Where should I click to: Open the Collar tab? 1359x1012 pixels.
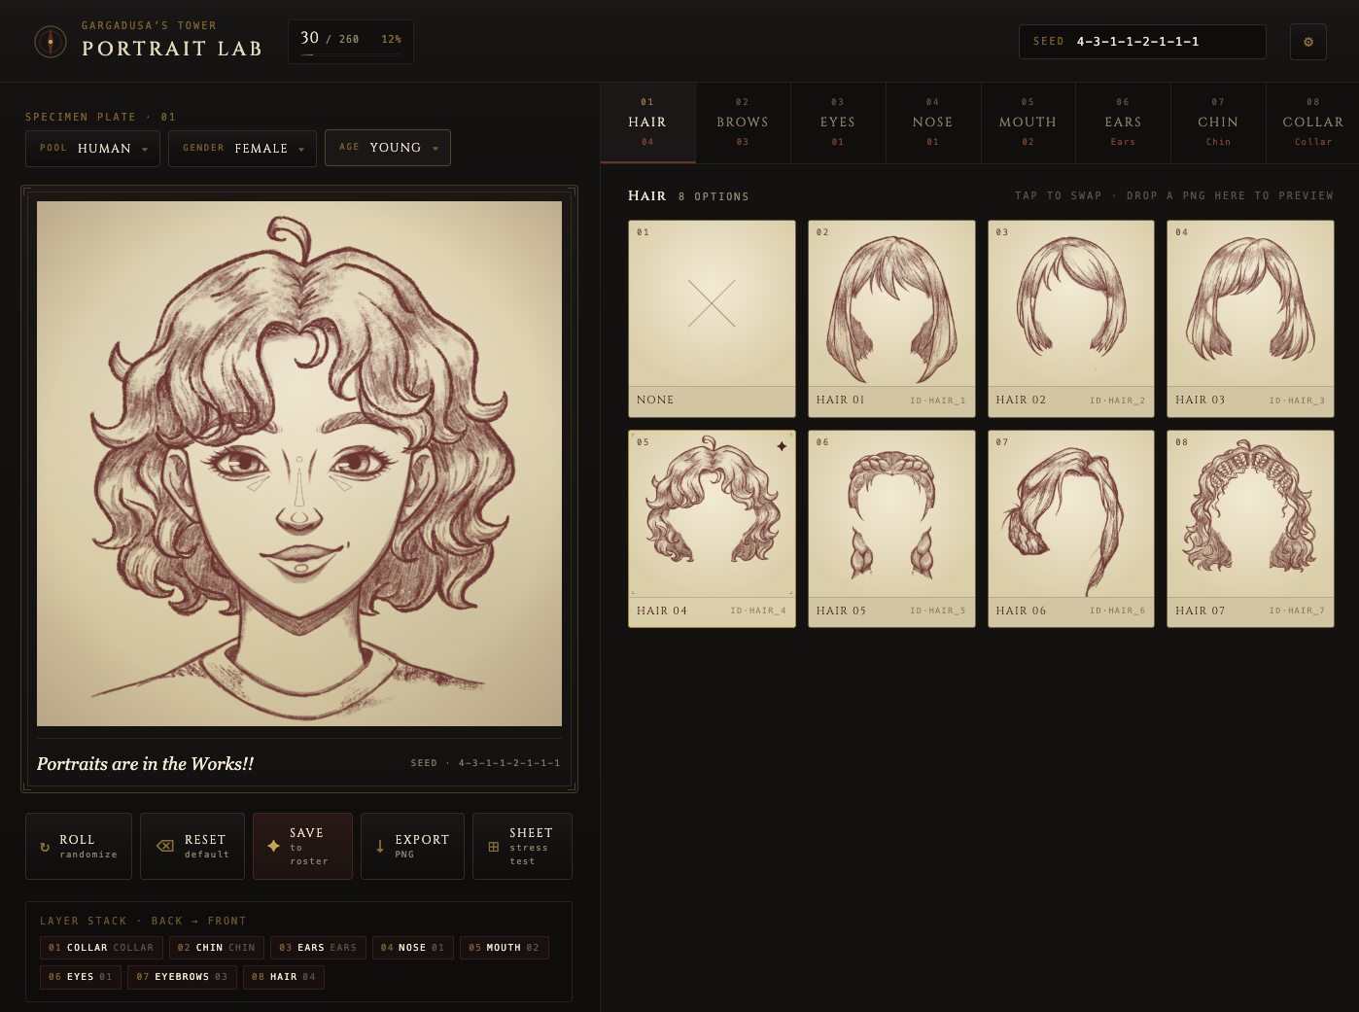click(1312, 122)
